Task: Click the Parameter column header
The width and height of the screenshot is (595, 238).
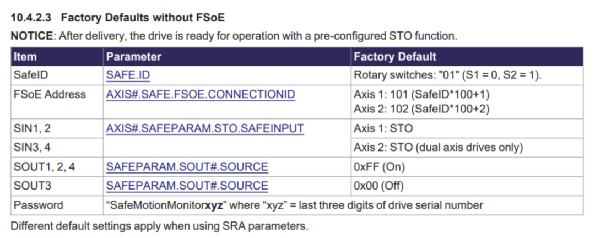Action: pyautogui.click(x=227, y=57)
